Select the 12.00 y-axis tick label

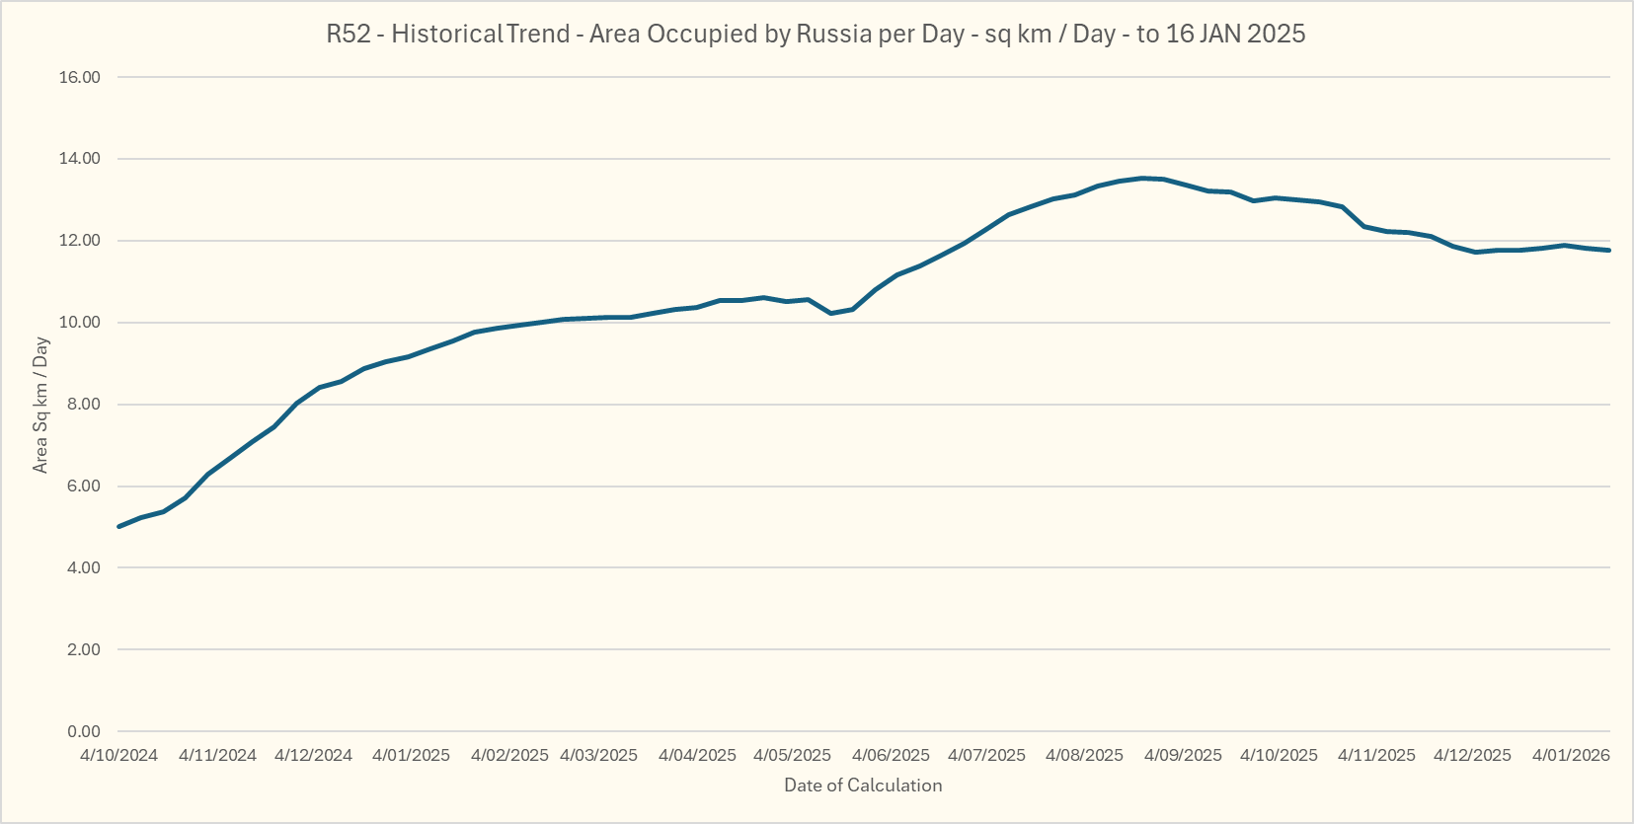[80, 241]
